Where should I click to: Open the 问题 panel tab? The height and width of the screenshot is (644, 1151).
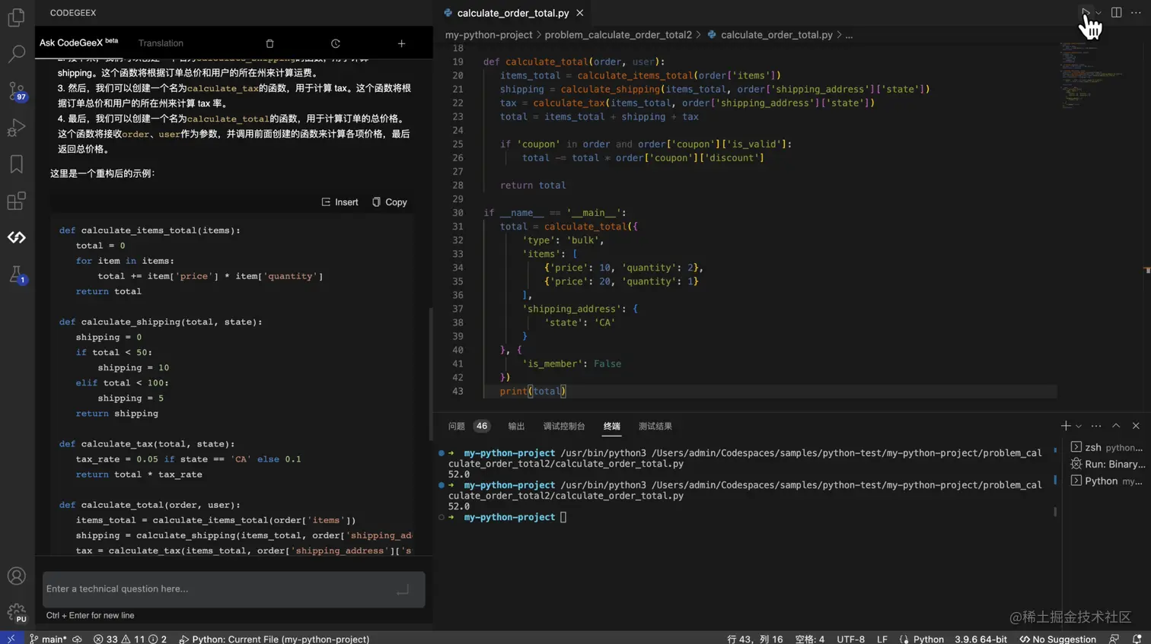pyautogui.click(x=457, y=427)
